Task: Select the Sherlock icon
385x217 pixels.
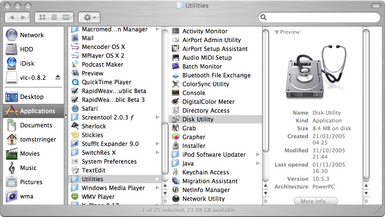Action: tap(75, 126)
